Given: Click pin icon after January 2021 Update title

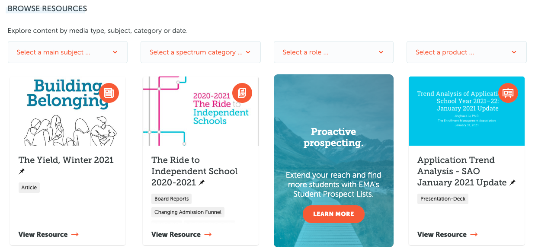Looking at the screenshot, I should tap(513, 183).
